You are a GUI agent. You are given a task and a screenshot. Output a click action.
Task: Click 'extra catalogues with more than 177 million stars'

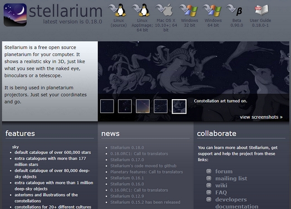(50, 162)
